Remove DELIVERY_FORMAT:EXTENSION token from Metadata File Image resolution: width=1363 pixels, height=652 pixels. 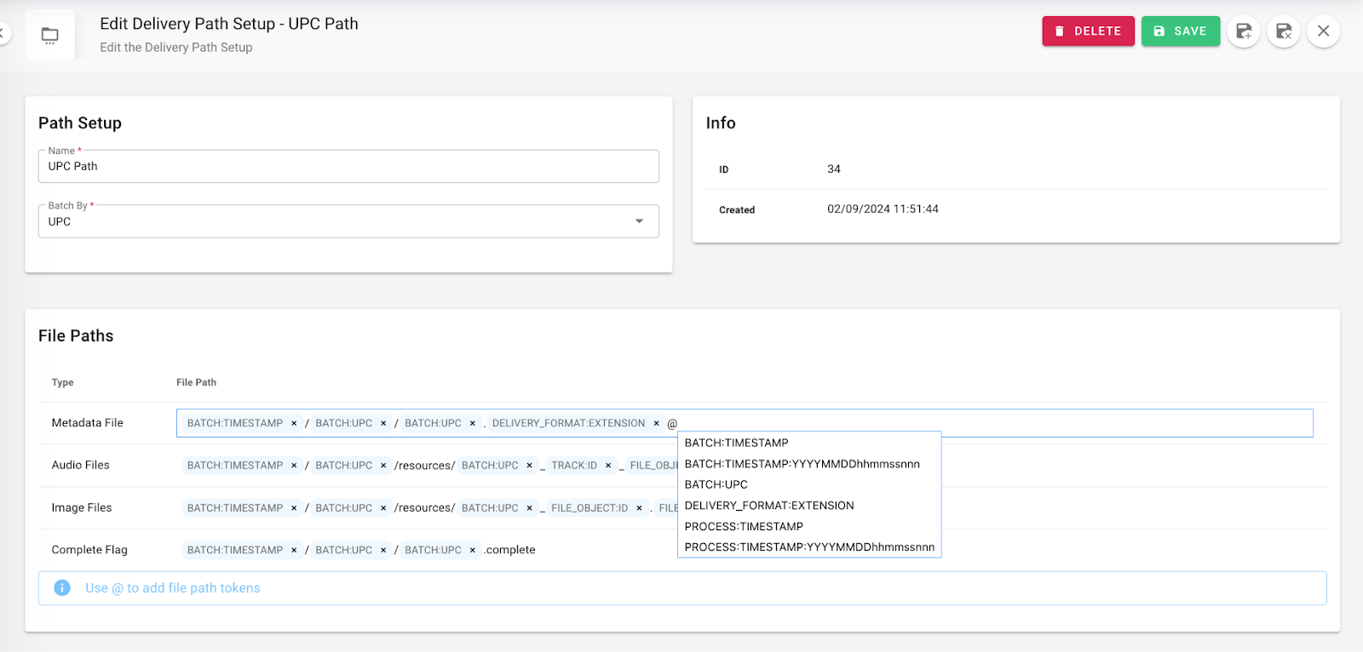(656, 423)
